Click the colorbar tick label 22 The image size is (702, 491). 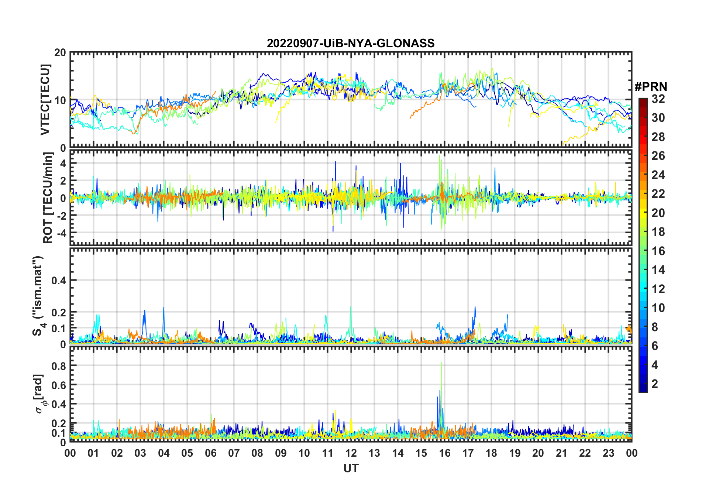tap(658, 194)
